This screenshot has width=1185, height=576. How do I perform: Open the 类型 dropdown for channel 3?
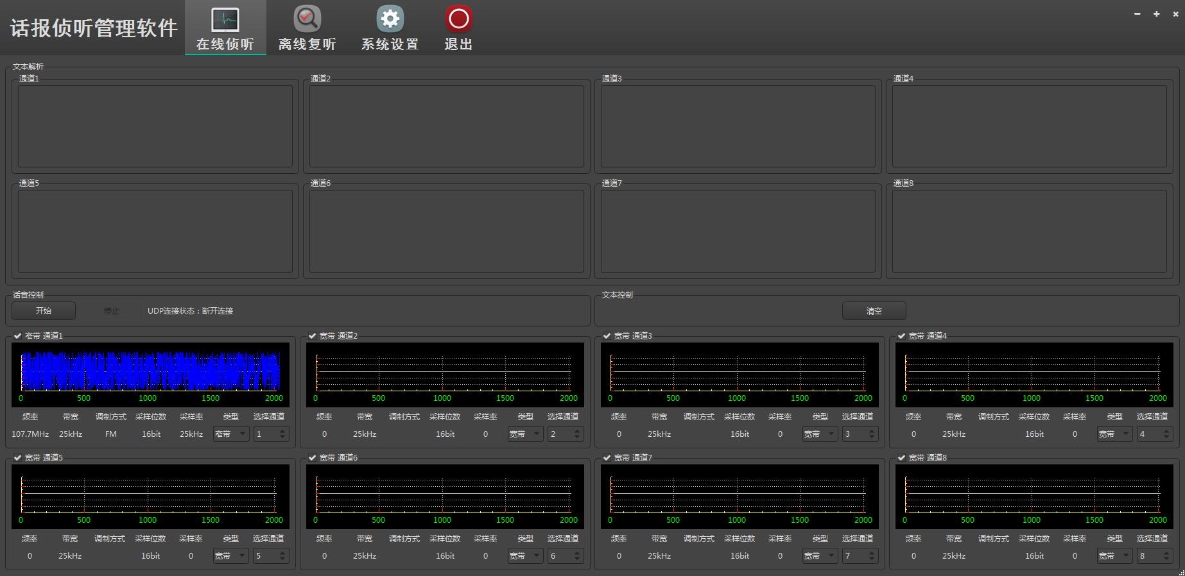coord(820,434)
